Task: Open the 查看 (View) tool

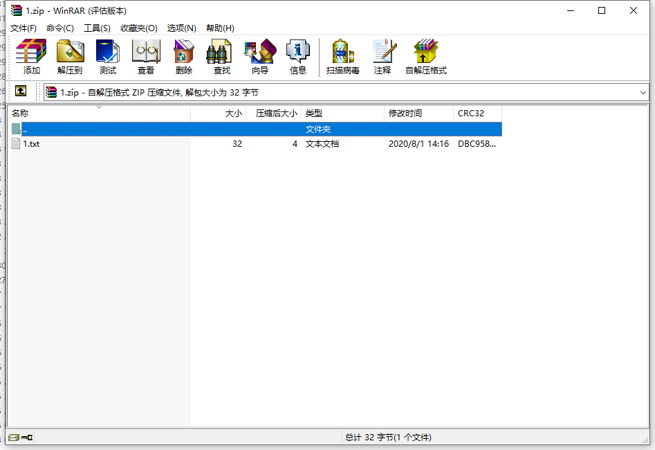Action: pos(146,57)
